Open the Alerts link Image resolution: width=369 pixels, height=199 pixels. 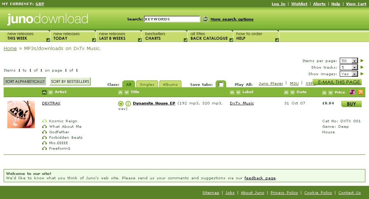319,4
